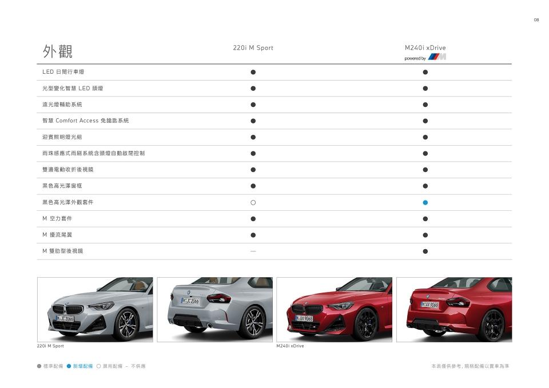Click the 外觀 section title
The image size is (549, 388).
pyautogui.click(x=57, y=51)
